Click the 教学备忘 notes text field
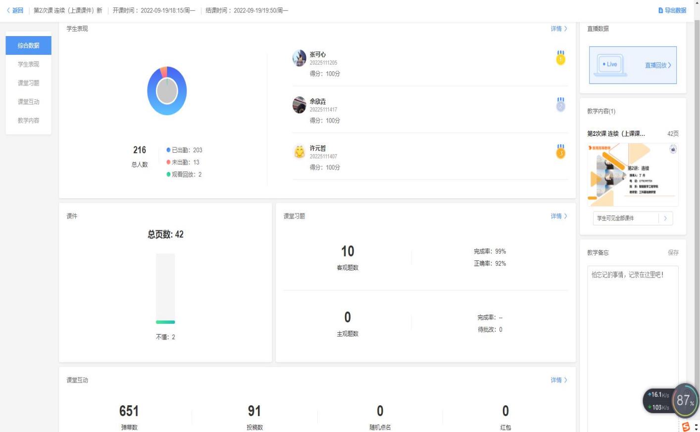Viewport: 700px width, 432px height. (x=632, y=346)
